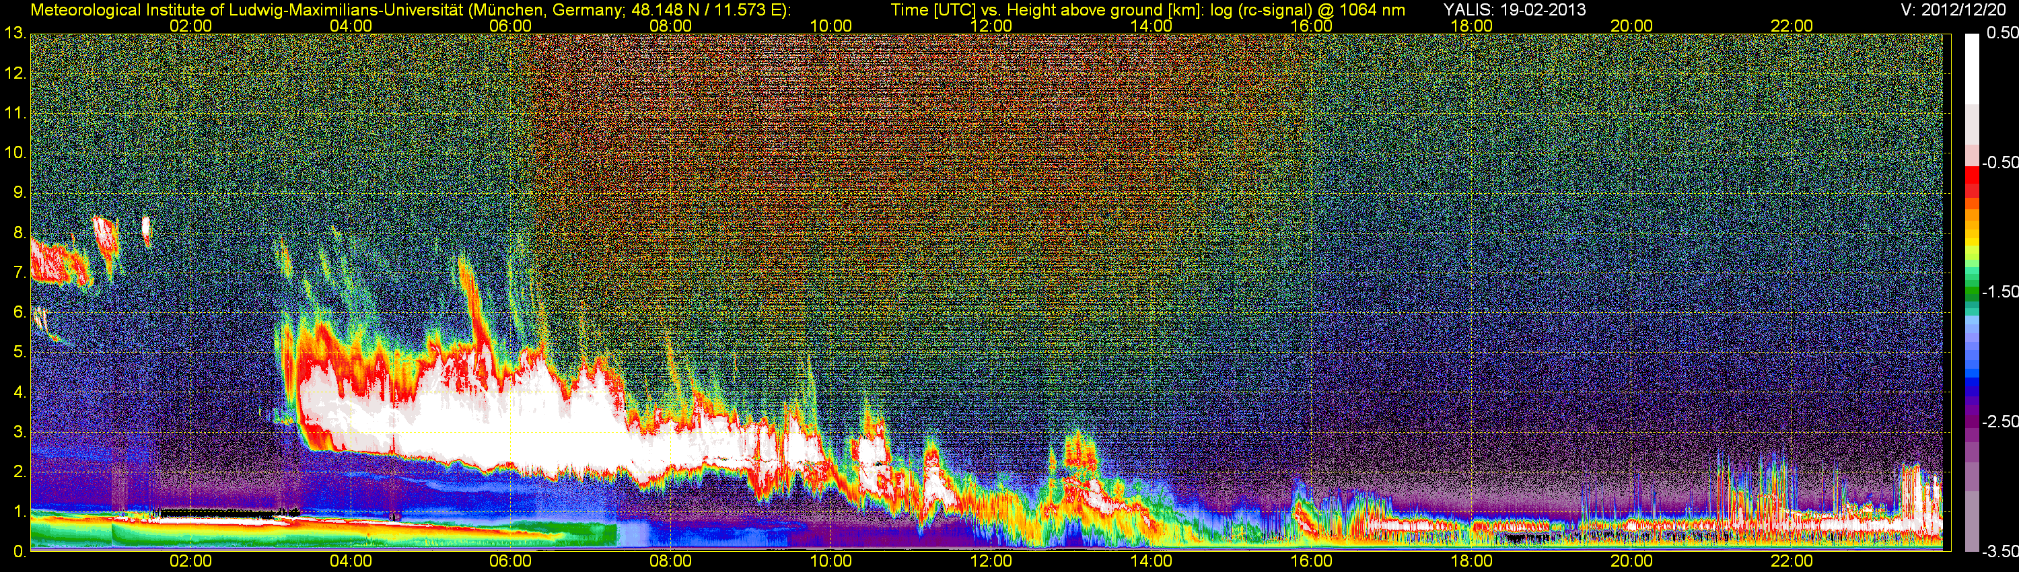2019x572 pixels.
Task: Click the -2.50 value on the color scale
Action: pos(1999,421)
